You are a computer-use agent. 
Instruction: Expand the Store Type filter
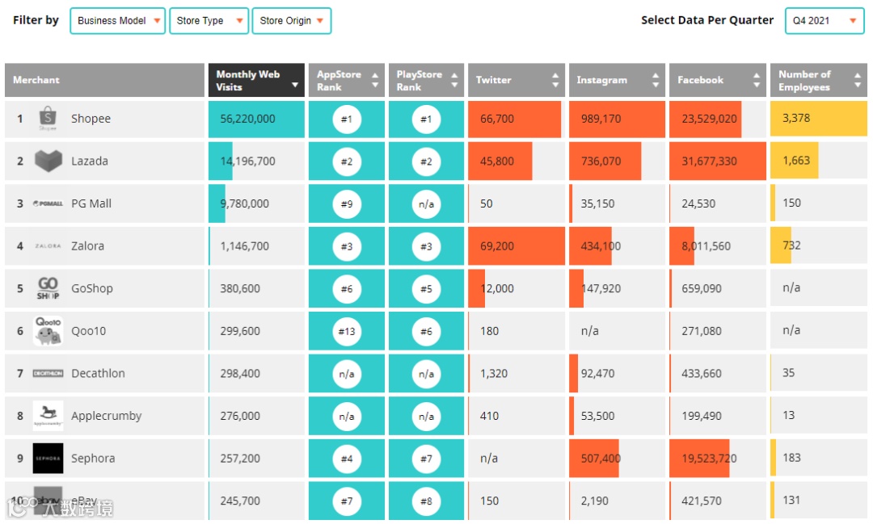point(208,21)
